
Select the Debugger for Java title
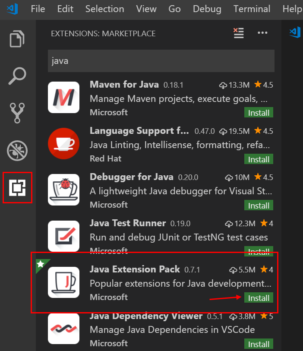tap(132, 177)
